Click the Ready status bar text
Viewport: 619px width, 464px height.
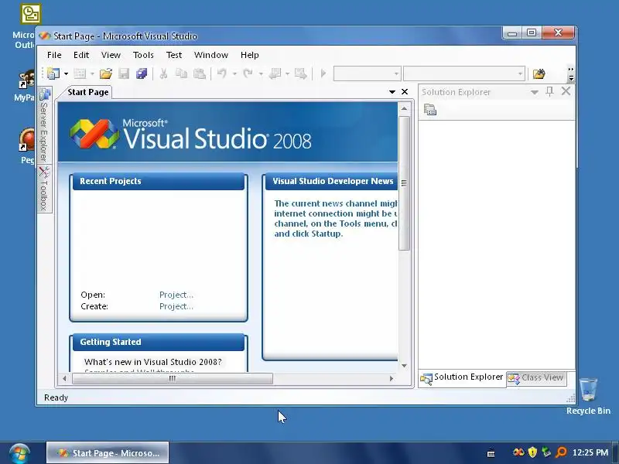[56, 397]
